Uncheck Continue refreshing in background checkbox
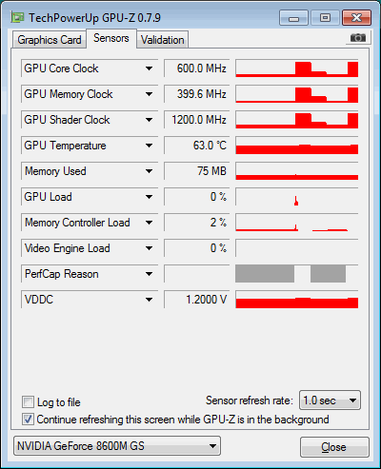This screenshot has width=381, height=469. coord(28,420)
